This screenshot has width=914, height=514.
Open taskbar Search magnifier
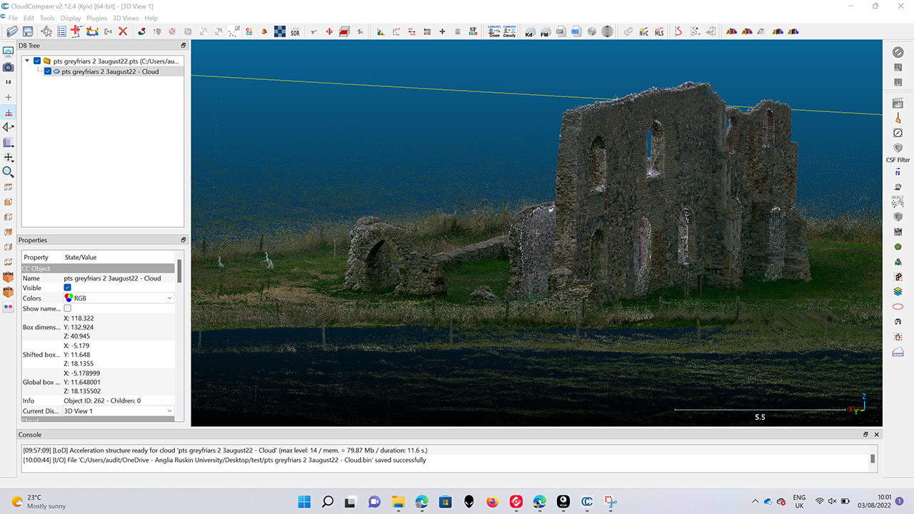(328, 501)
